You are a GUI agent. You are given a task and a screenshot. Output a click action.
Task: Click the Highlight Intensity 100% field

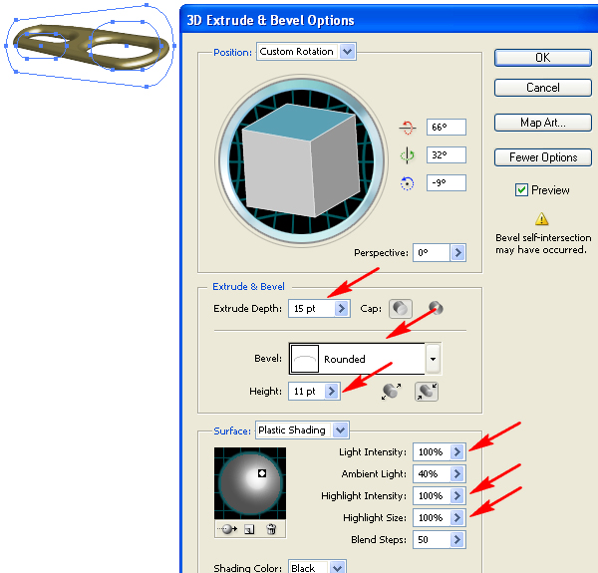click(432, 495)
